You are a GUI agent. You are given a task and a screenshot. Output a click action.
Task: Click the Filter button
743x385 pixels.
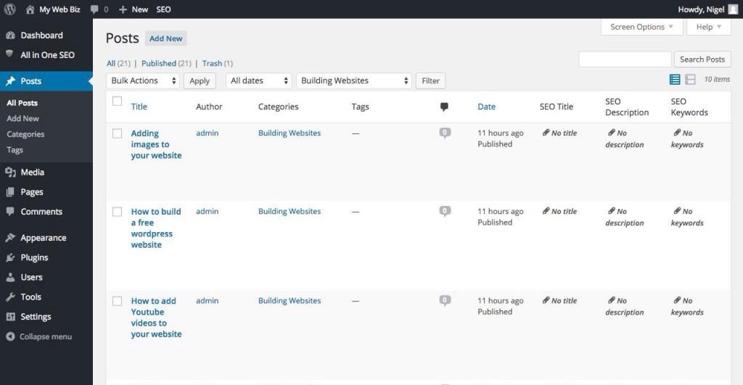[x=431, y=81]
